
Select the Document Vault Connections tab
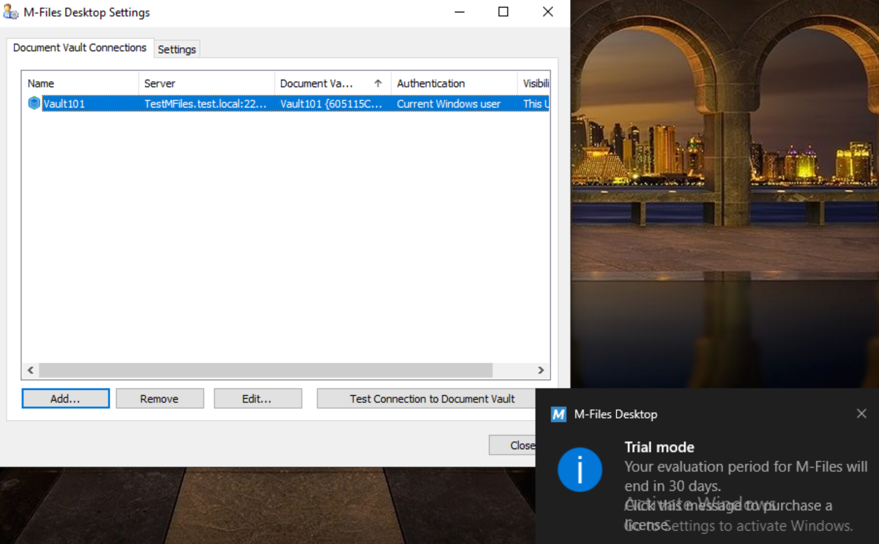tap(80, 48)
